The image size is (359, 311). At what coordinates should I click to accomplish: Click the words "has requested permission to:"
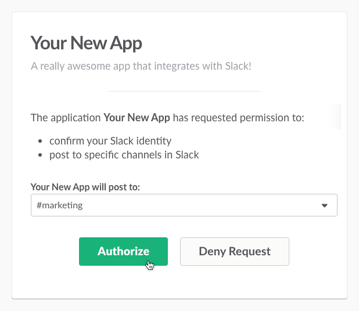[x=239, y=118]
